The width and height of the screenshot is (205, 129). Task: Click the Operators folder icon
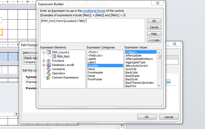click(x=48, y=73)
